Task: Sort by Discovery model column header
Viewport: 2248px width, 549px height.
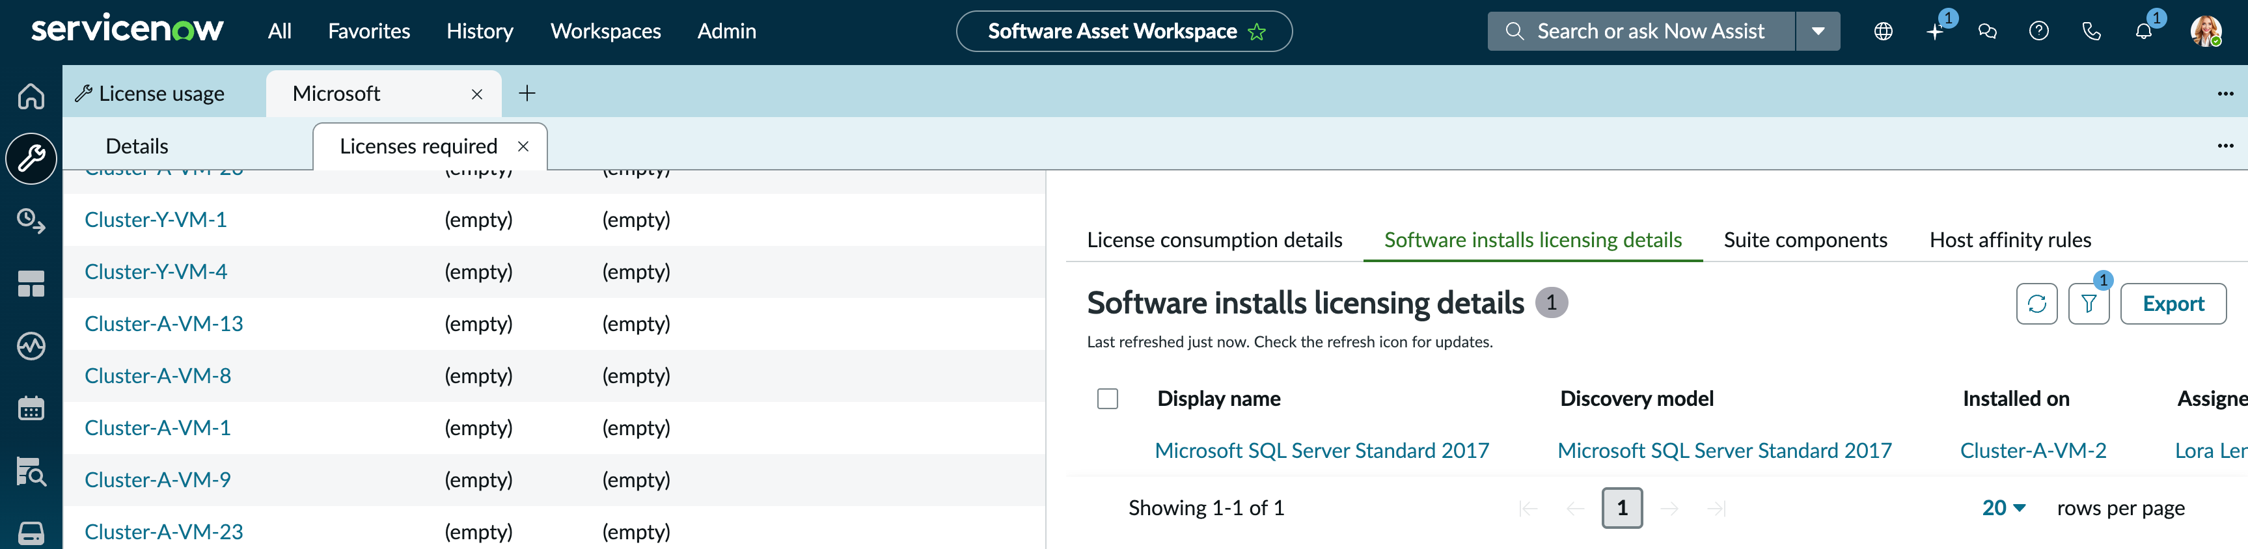Action: [x=1637, y=399]
